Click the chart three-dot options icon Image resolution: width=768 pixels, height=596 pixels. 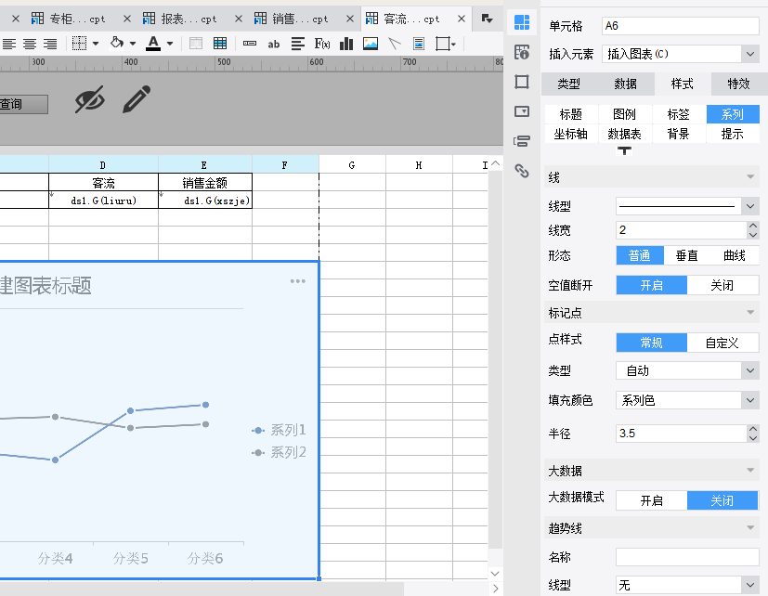298,281
